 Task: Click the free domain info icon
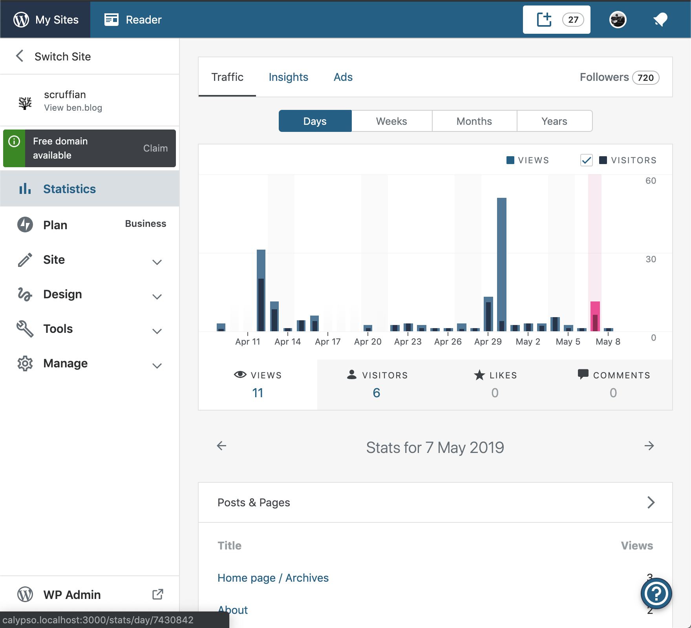coord(14,141)
